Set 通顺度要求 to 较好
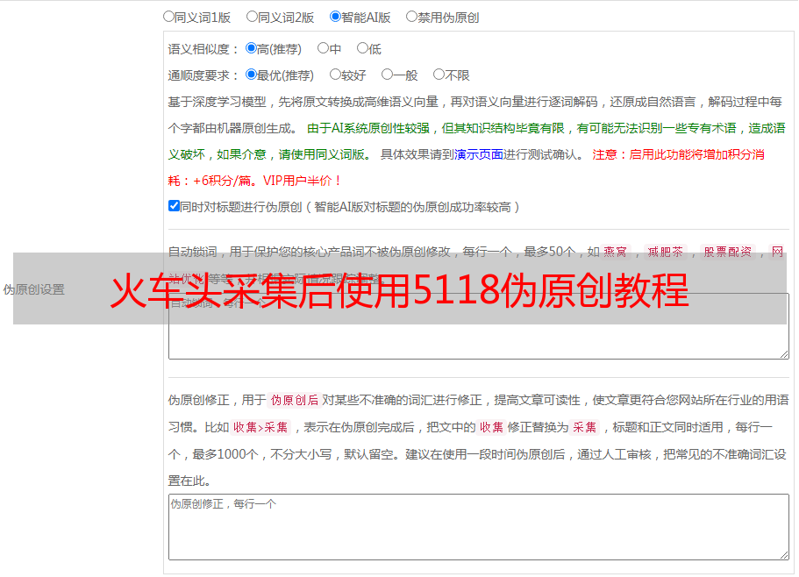The height and width of the screenshot is (577, 799). coord(336,75)
